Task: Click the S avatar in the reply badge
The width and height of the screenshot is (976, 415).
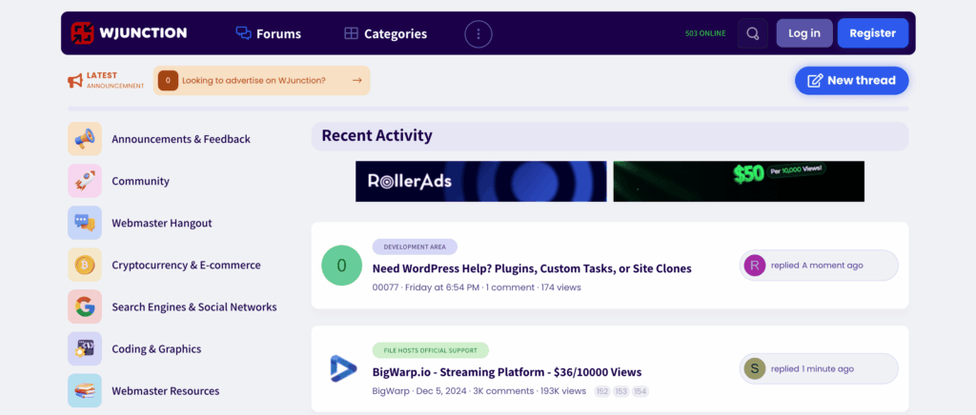Action: pyautogui.click(x=754, y=369)
